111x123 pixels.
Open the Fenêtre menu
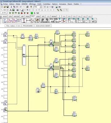[x=76, y=4]
